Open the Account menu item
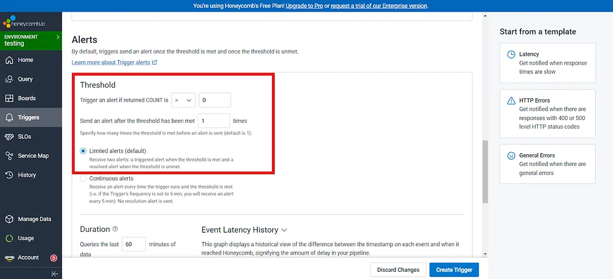This screenshot has height=279, width=613. click(x=28, y=257)
